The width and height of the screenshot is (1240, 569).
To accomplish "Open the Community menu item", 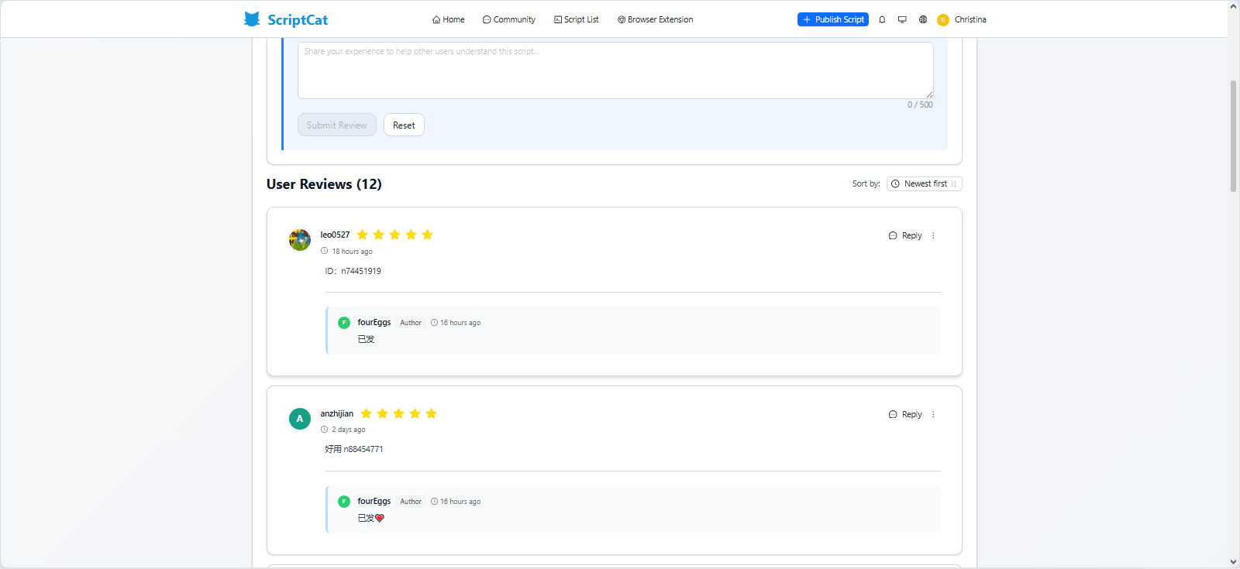I will click(508, 20).
